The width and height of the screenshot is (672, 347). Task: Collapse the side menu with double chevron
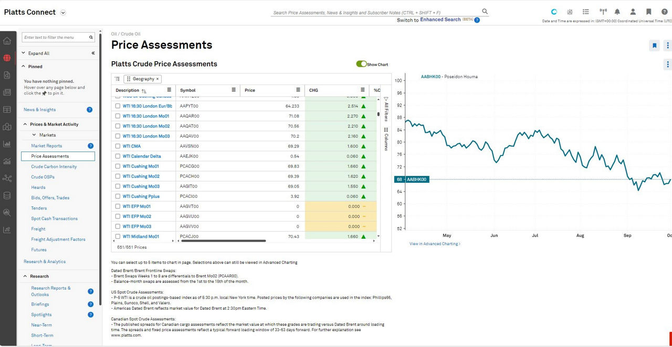(93, 53)
